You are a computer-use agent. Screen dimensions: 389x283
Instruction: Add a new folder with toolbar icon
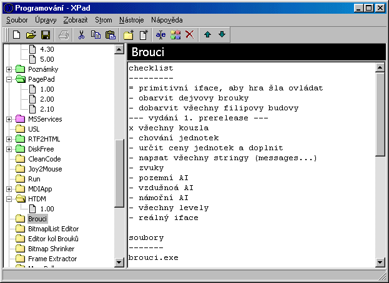129,35
